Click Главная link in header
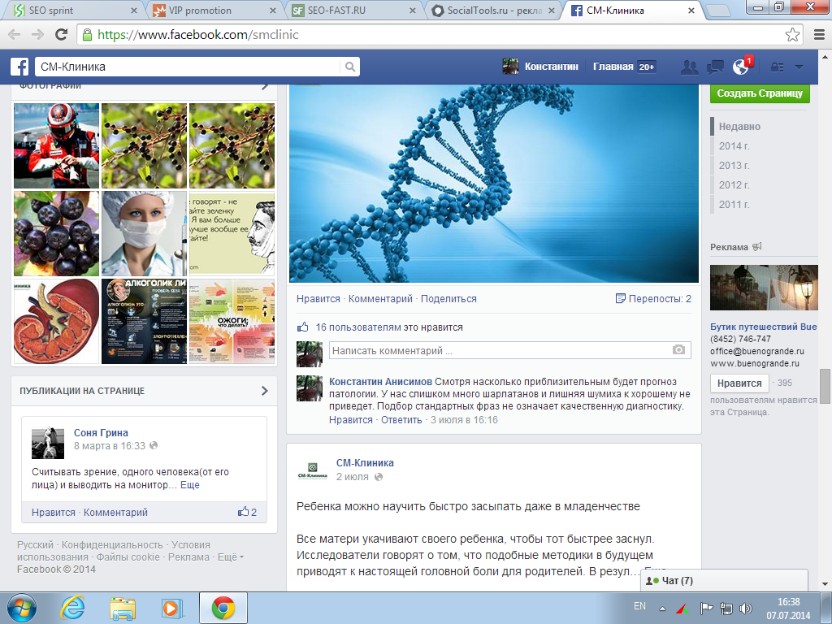 click(x=613, y=67)
